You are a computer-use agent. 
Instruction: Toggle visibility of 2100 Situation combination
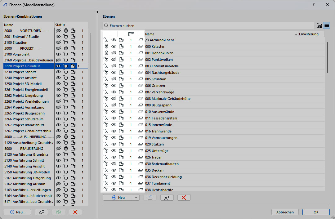58,42
